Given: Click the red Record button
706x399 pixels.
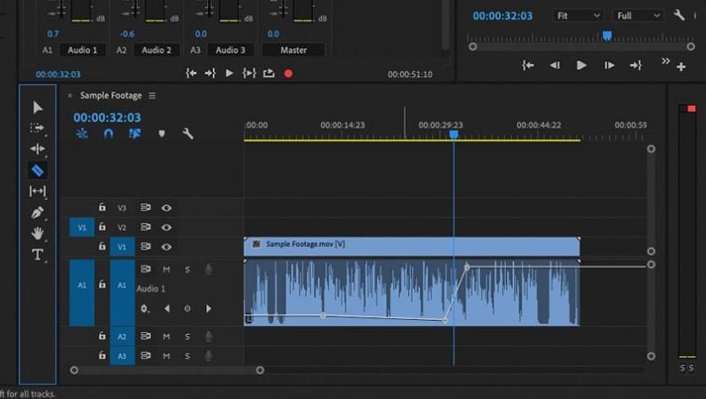Looking at the screenshot, I should (288, 74).
